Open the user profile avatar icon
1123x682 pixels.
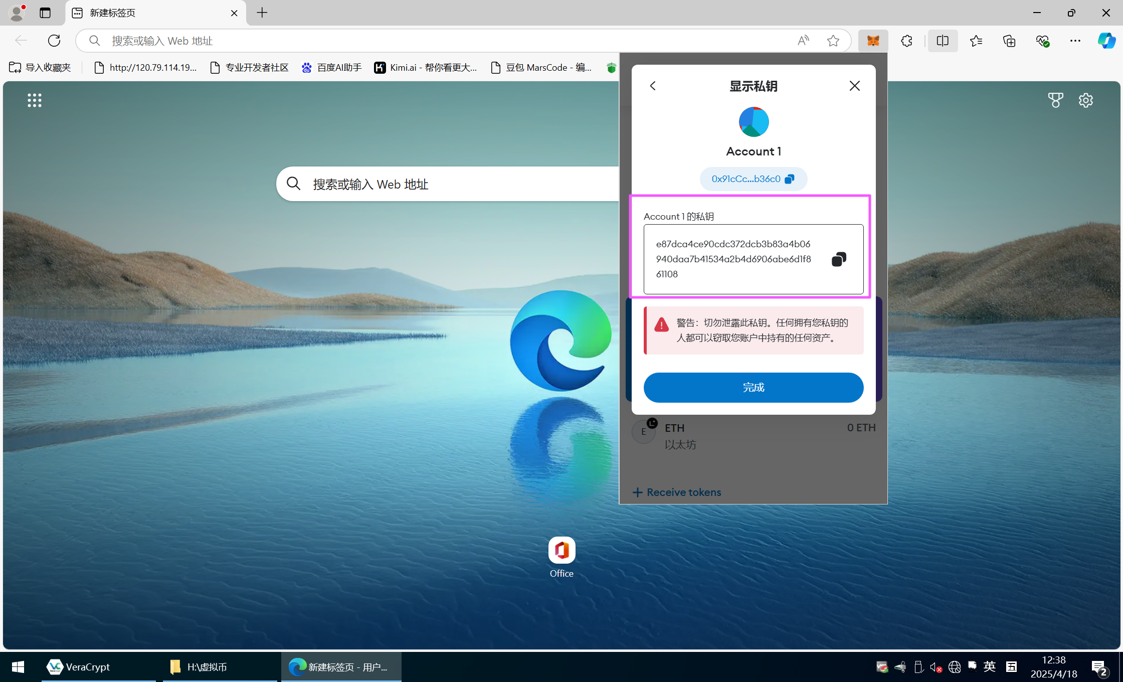(x=17, y=13)
